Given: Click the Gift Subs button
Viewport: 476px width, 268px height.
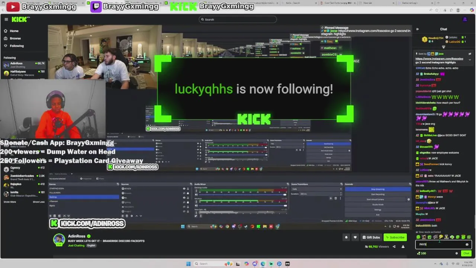Looking at the screenshot, I should click(x=371, y=237).
